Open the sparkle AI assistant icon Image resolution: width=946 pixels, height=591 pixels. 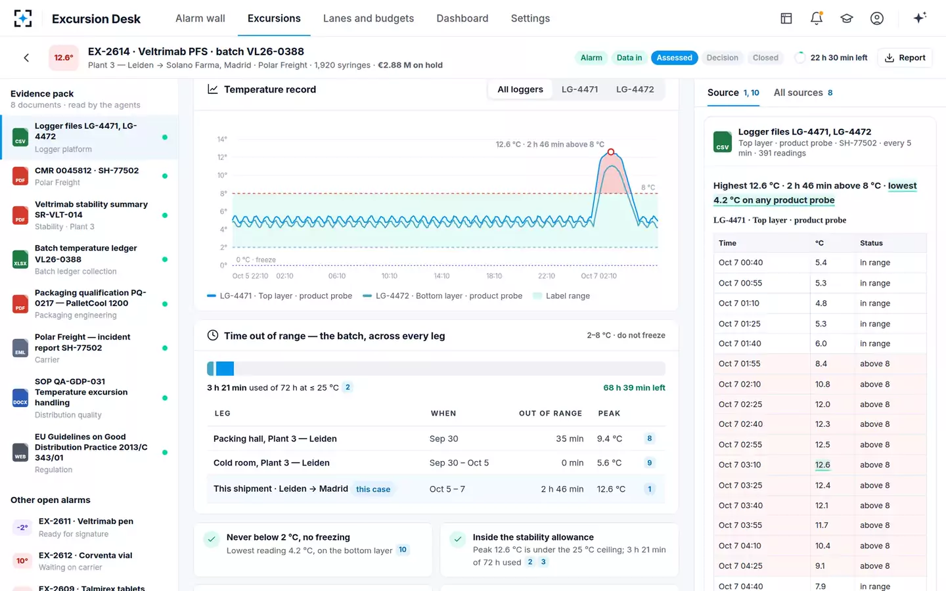pos(920,18)
